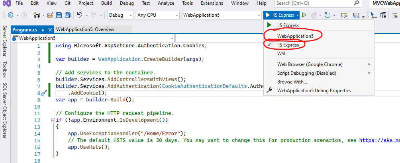Click the cursor-with-box select element icon
The image size is (400, 163).
pyautogui.click(x=374, y=15)
